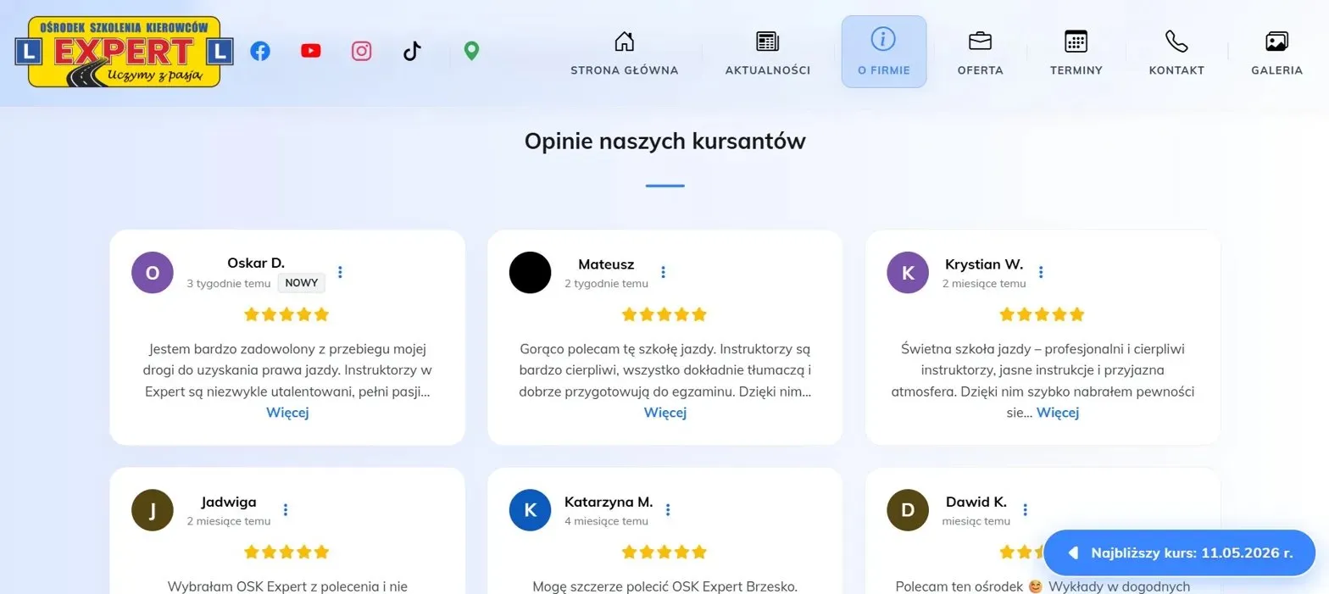
Task: Click Mateusz black avatar
Action: point(530,273)
